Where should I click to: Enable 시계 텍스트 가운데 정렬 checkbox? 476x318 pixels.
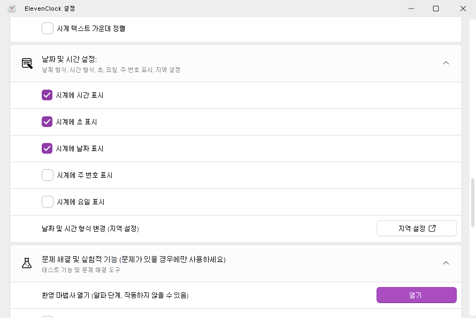coord(48,28)
